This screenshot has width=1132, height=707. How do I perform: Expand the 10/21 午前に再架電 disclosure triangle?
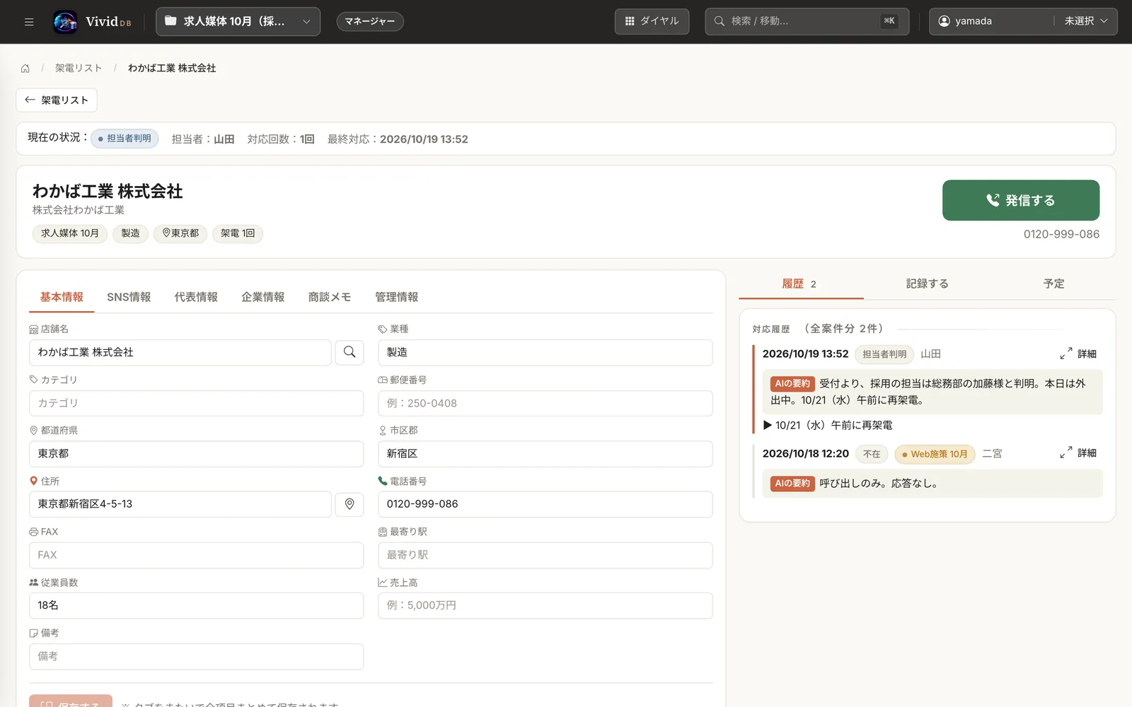(x=768, y=425)
